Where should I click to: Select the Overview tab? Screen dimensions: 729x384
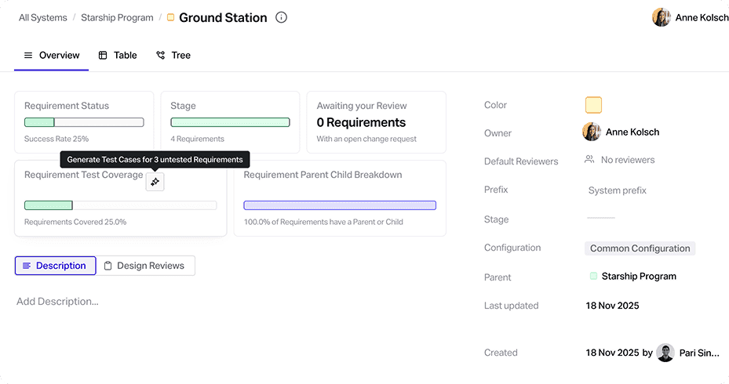point(52,56)
